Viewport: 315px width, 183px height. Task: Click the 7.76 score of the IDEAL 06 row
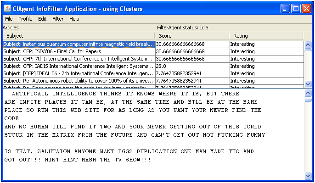[x=192, y=73]
